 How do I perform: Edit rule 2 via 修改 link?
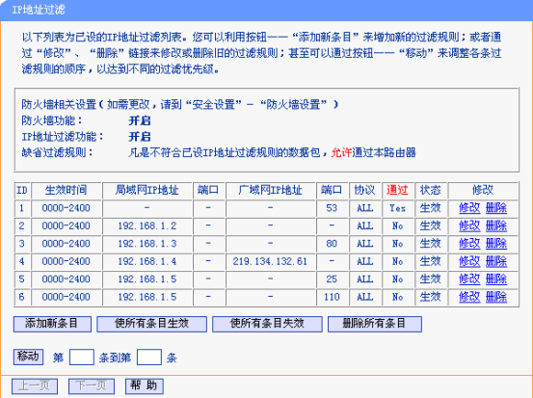(469, 226)
